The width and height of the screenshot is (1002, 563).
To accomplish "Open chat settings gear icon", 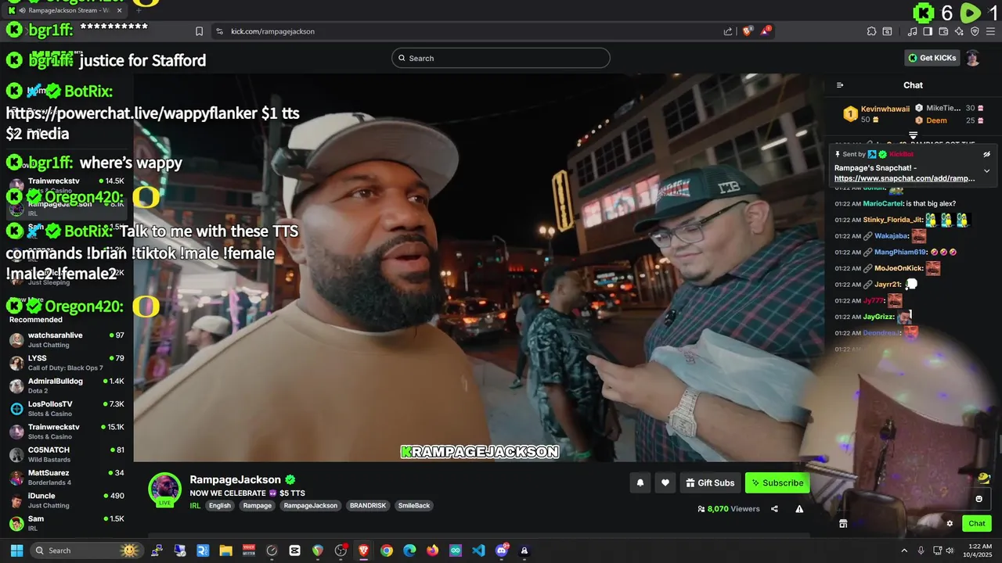I will point(950,524).
